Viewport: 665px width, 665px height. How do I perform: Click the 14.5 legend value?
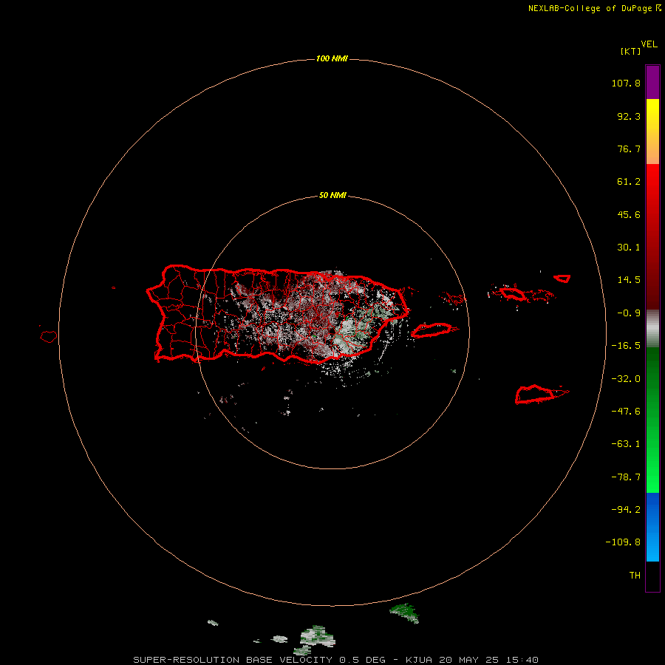[x=629, y=280]
